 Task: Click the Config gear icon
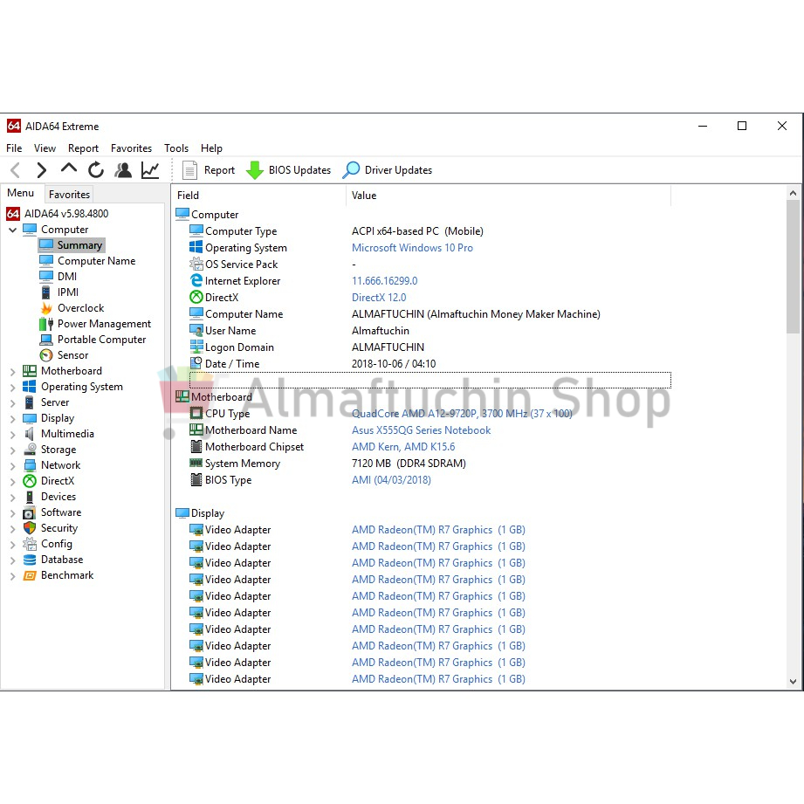30,544
